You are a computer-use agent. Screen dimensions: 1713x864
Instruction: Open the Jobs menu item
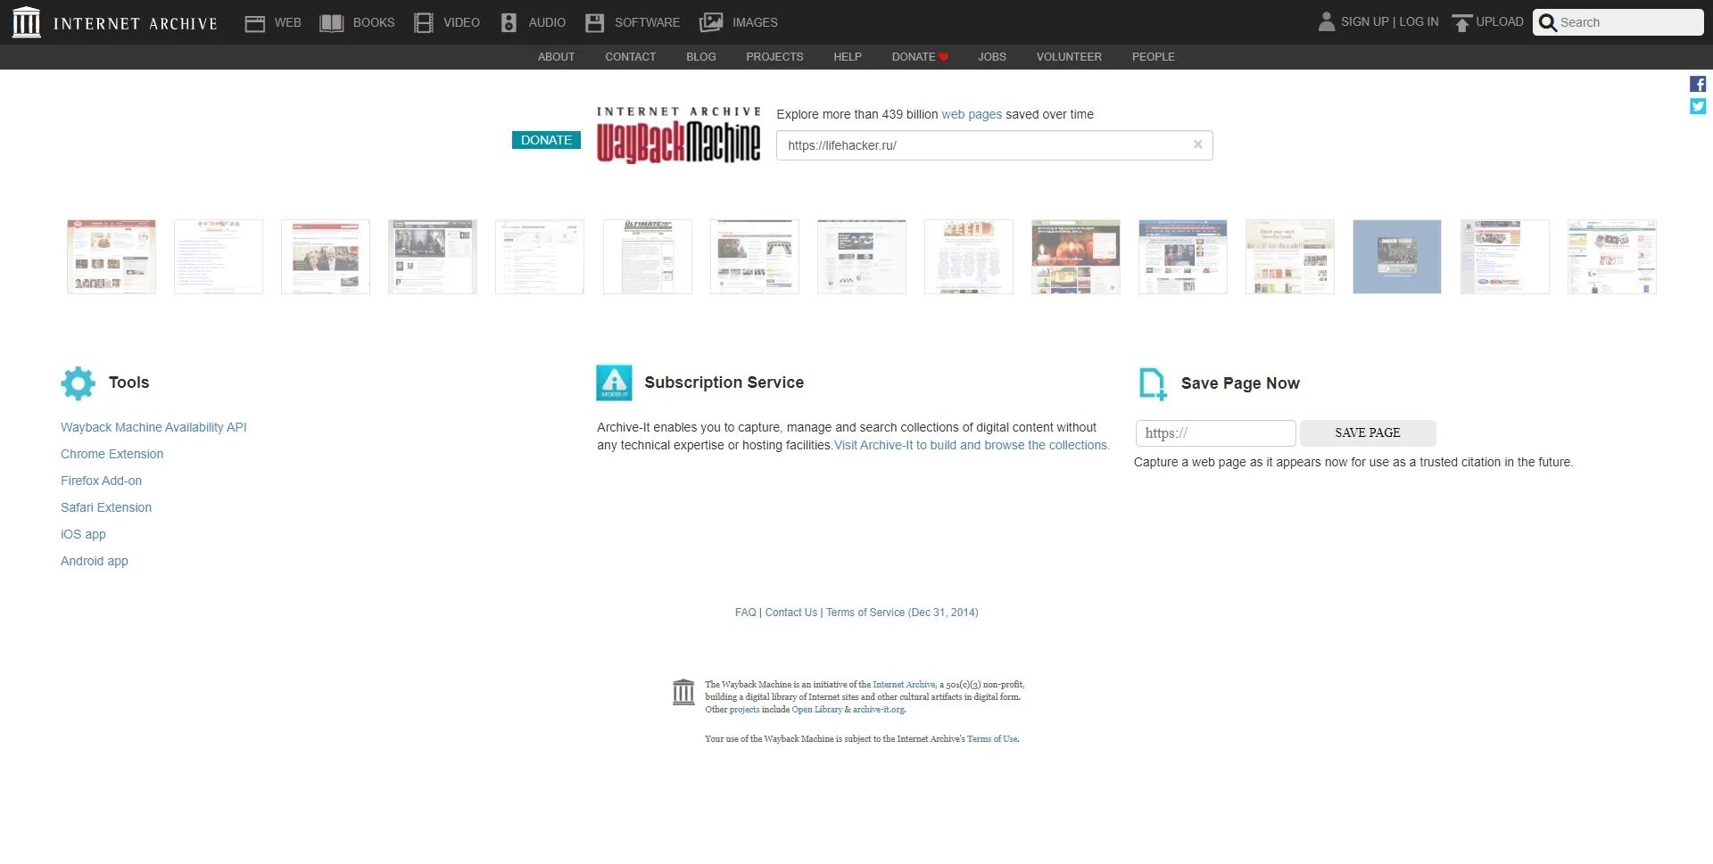[992, 57]
